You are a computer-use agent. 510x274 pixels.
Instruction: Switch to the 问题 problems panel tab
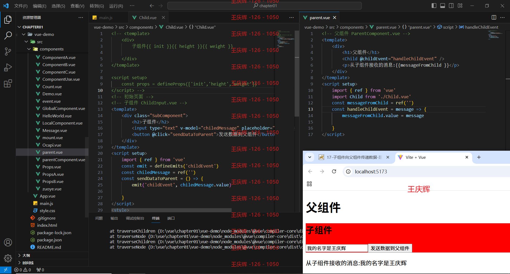tap(99, 218)
